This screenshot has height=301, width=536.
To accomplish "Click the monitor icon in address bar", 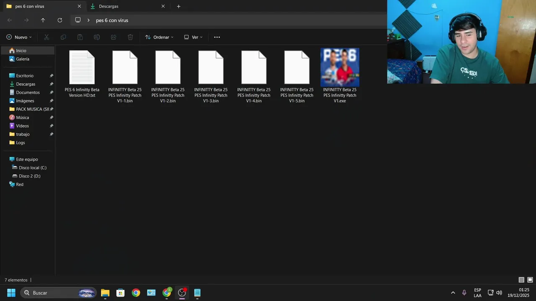I will tap(78, 20).
